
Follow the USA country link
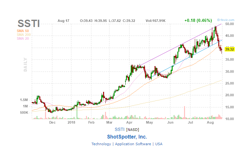(159, 144)
